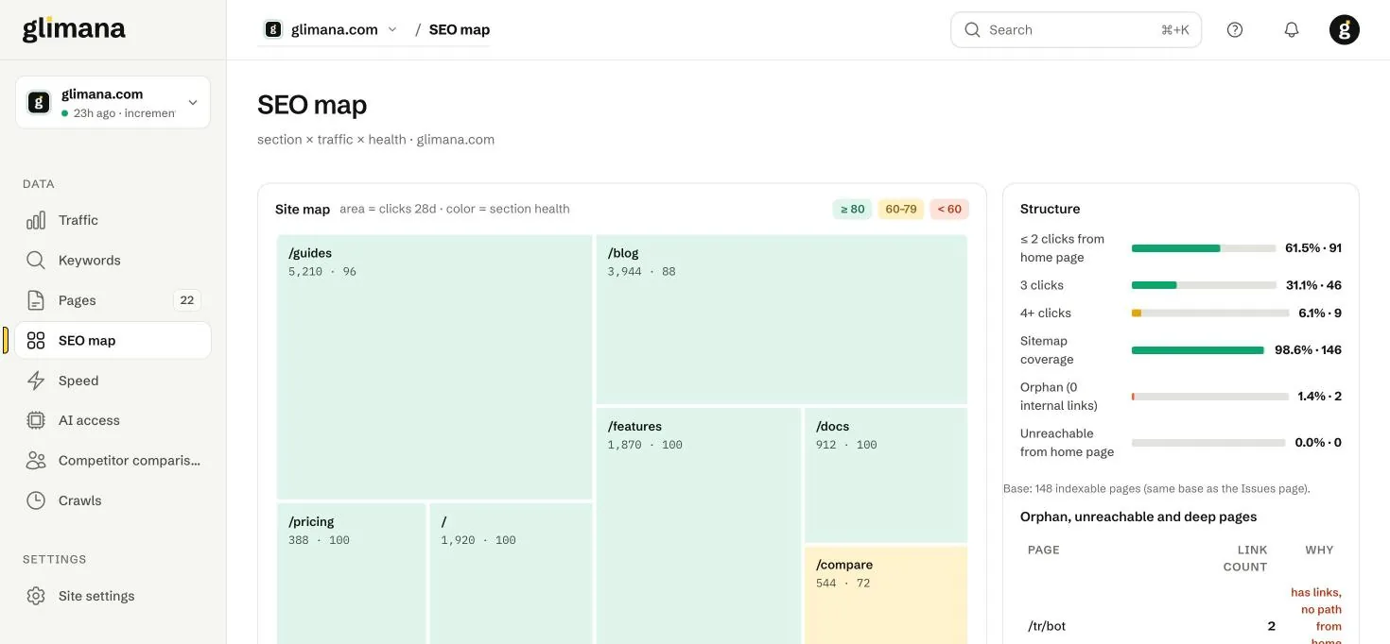Open the Keywords page
This screenshot has width=1390, height=644.
[x=113, y=260]
